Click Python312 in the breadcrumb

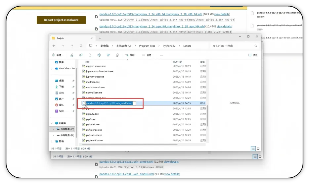(169, 46)
